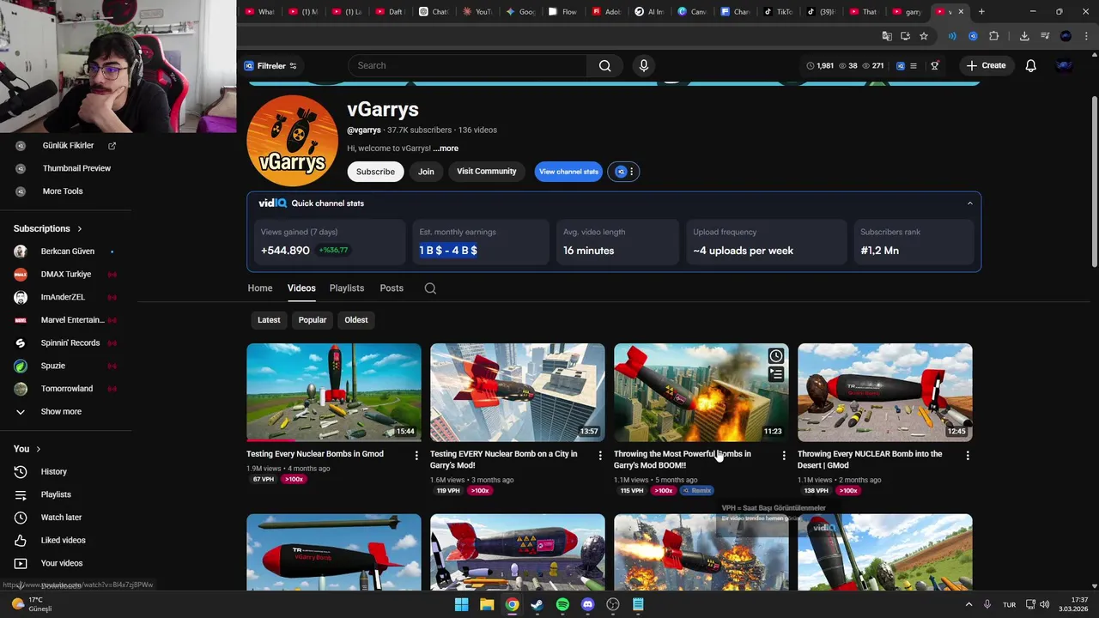Open Testing Every Nuclear Bombs in Gmod thumbnail

point(334,392)
